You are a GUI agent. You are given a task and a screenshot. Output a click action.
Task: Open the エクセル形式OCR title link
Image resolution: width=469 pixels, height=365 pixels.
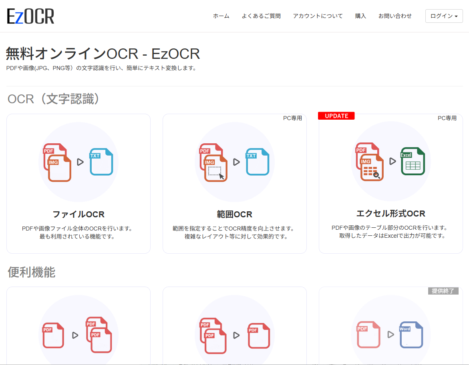(390, 213)
